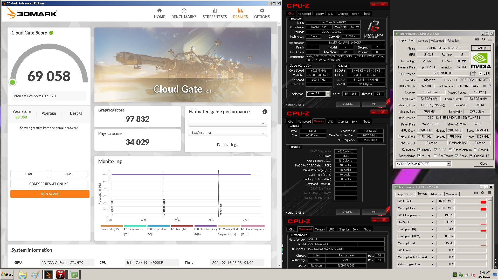Open 3DMark OPTIONS gear
498x280 pixels.
262,13
